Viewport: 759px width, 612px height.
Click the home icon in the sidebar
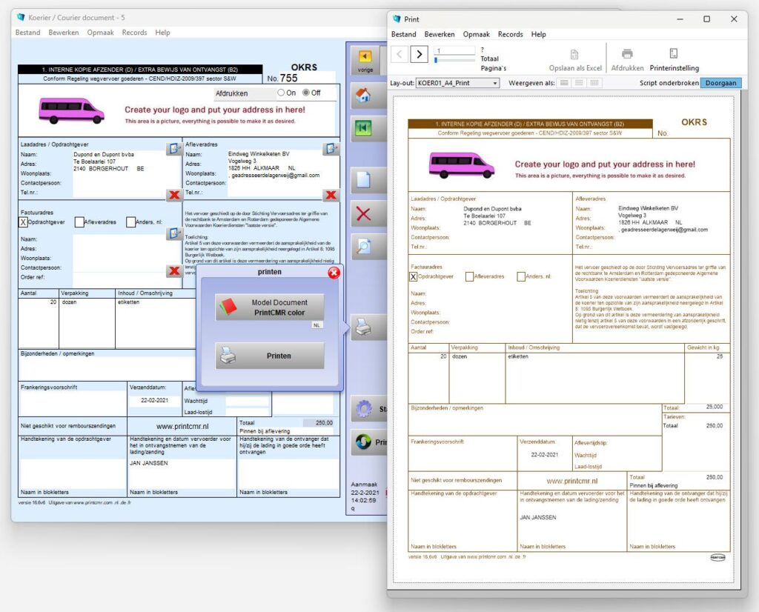coord(363,95)
